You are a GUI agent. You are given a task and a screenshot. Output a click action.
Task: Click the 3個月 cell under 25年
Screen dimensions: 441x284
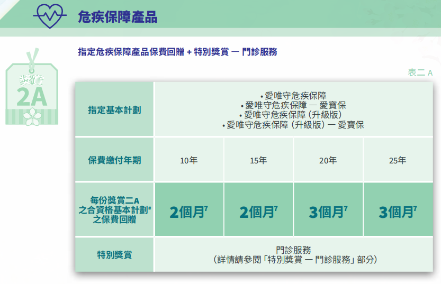click(398, 209)
